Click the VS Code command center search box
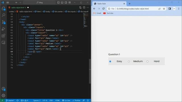Screen dimensions: 182x102 (39, 3)
